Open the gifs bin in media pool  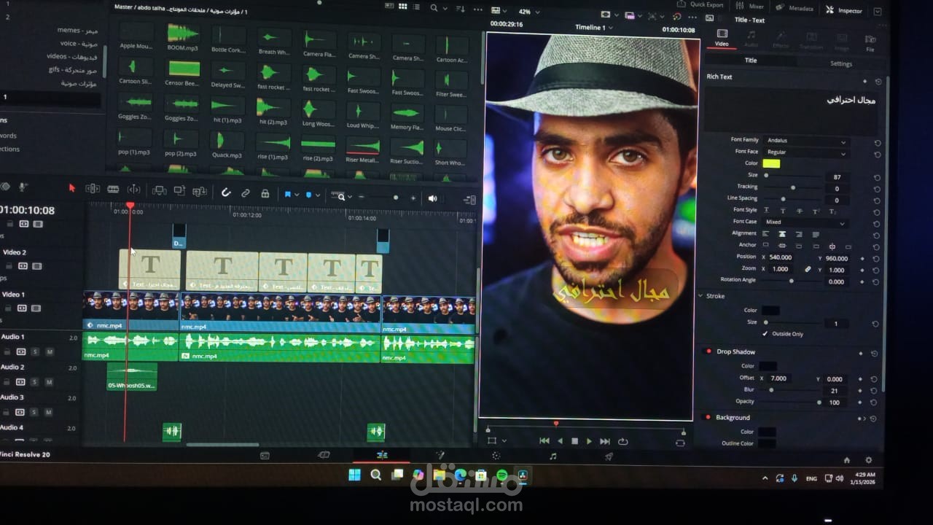click(73, 70)
